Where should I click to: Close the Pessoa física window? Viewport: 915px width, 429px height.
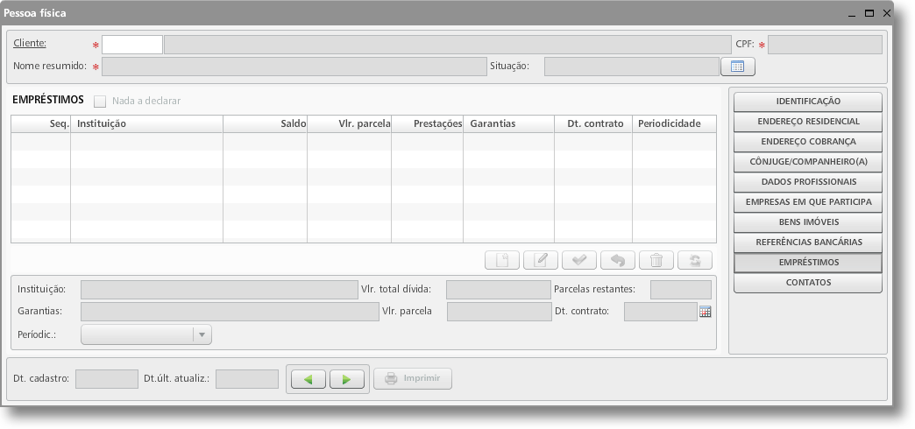(x=886, y=13)
